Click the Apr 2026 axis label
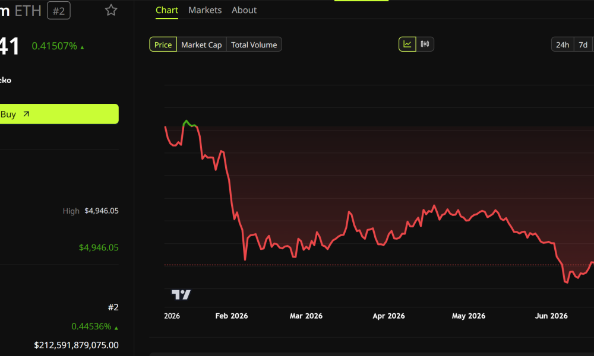 [388, 316]
